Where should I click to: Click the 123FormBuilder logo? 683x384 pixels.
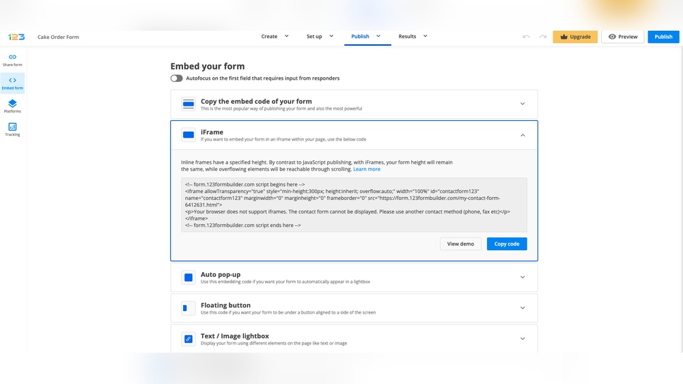coord(16,37)
